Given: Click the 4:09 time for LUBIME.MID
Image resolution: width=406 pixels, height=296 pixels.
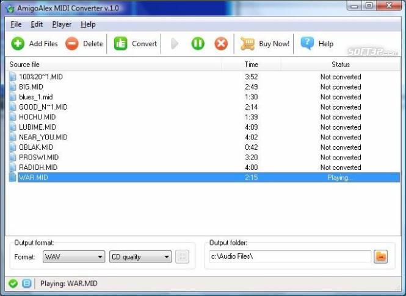Looking at the screenshot, I should tap(252, 127).
